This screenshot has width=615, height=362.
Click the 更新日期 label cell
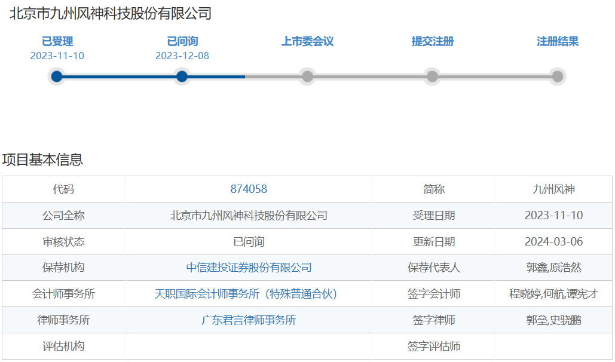(434, 241)
